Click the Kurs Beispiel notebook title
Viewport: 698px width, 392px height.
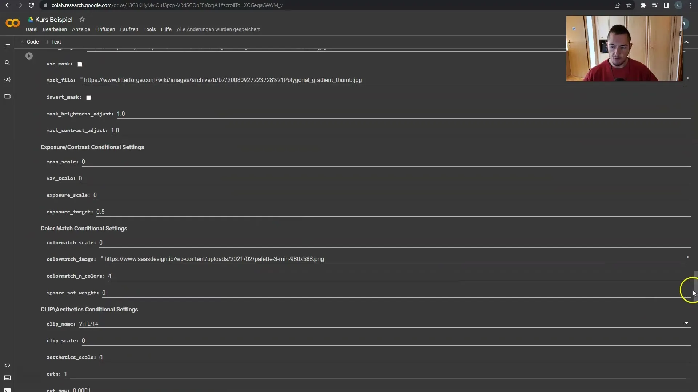tap(54, 20)
